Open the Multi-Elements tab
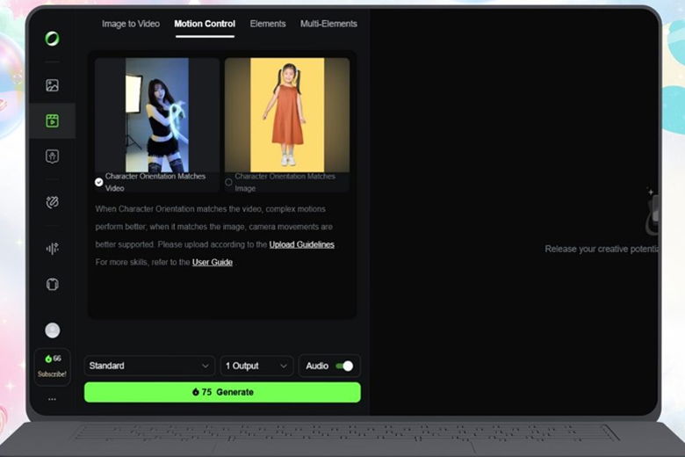 click(328, 24)
